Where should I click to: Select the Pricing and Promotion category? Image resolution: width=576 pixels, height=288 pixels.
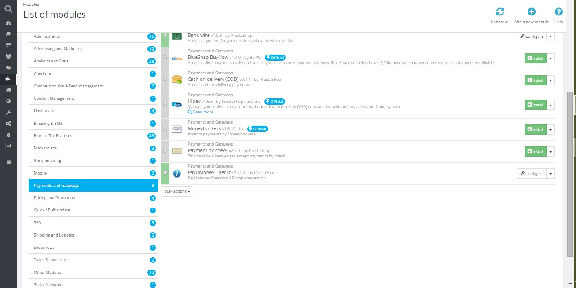(x=93, y=198)
